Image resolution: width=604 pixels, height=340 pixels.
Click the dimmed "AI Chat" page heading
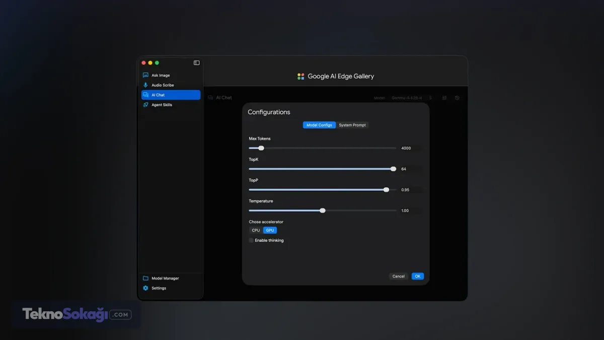224,98
